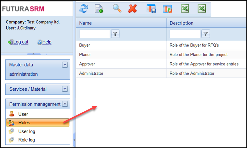The image size is (247, 148).
Task: Click the table icon with floppy disk
Action: tap(151, 9)
